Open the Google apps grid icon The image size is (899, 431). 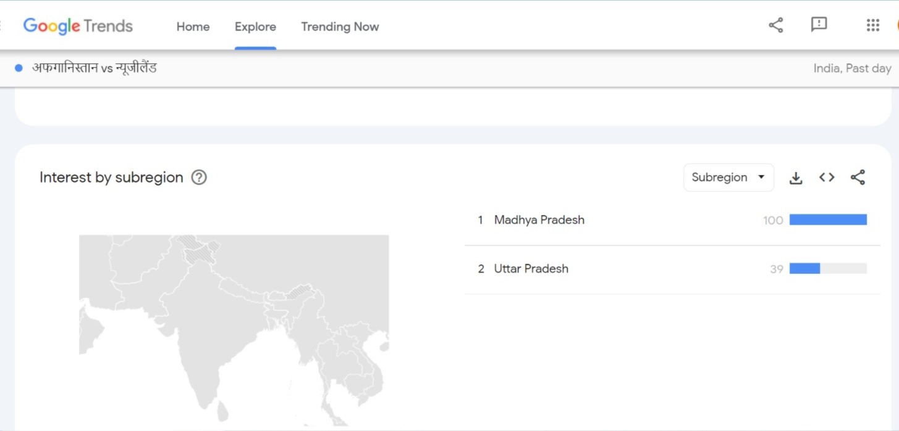pos(872,25)
